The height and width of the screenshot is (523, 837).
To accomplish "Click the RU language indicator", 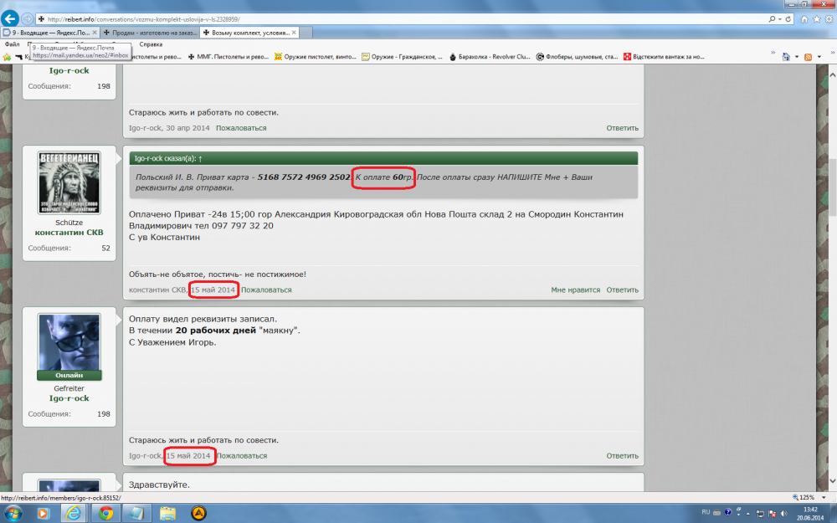I will [706, 512].
